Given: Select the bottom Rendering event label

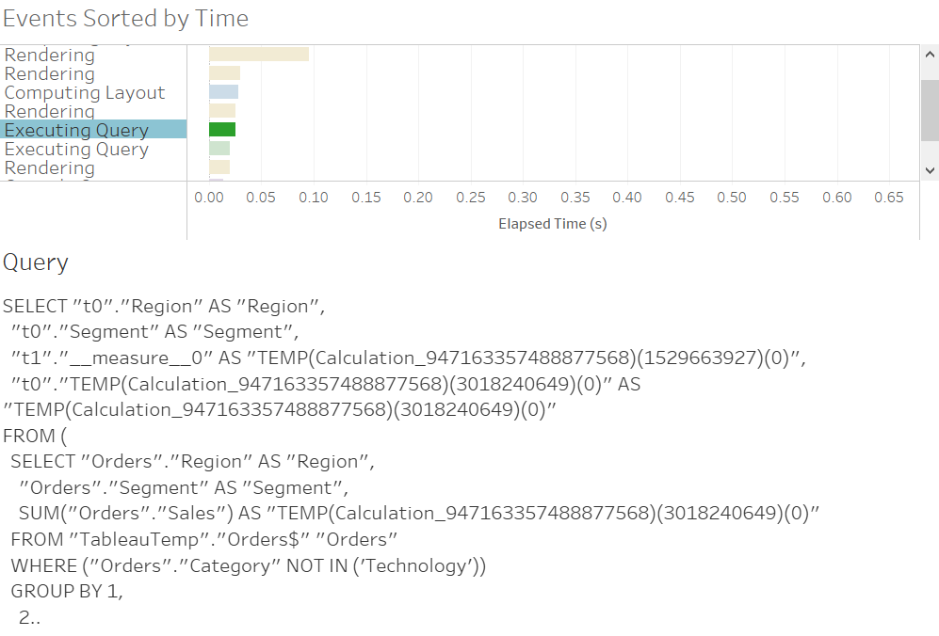Looking at the screenshot, I should point(49,167).
